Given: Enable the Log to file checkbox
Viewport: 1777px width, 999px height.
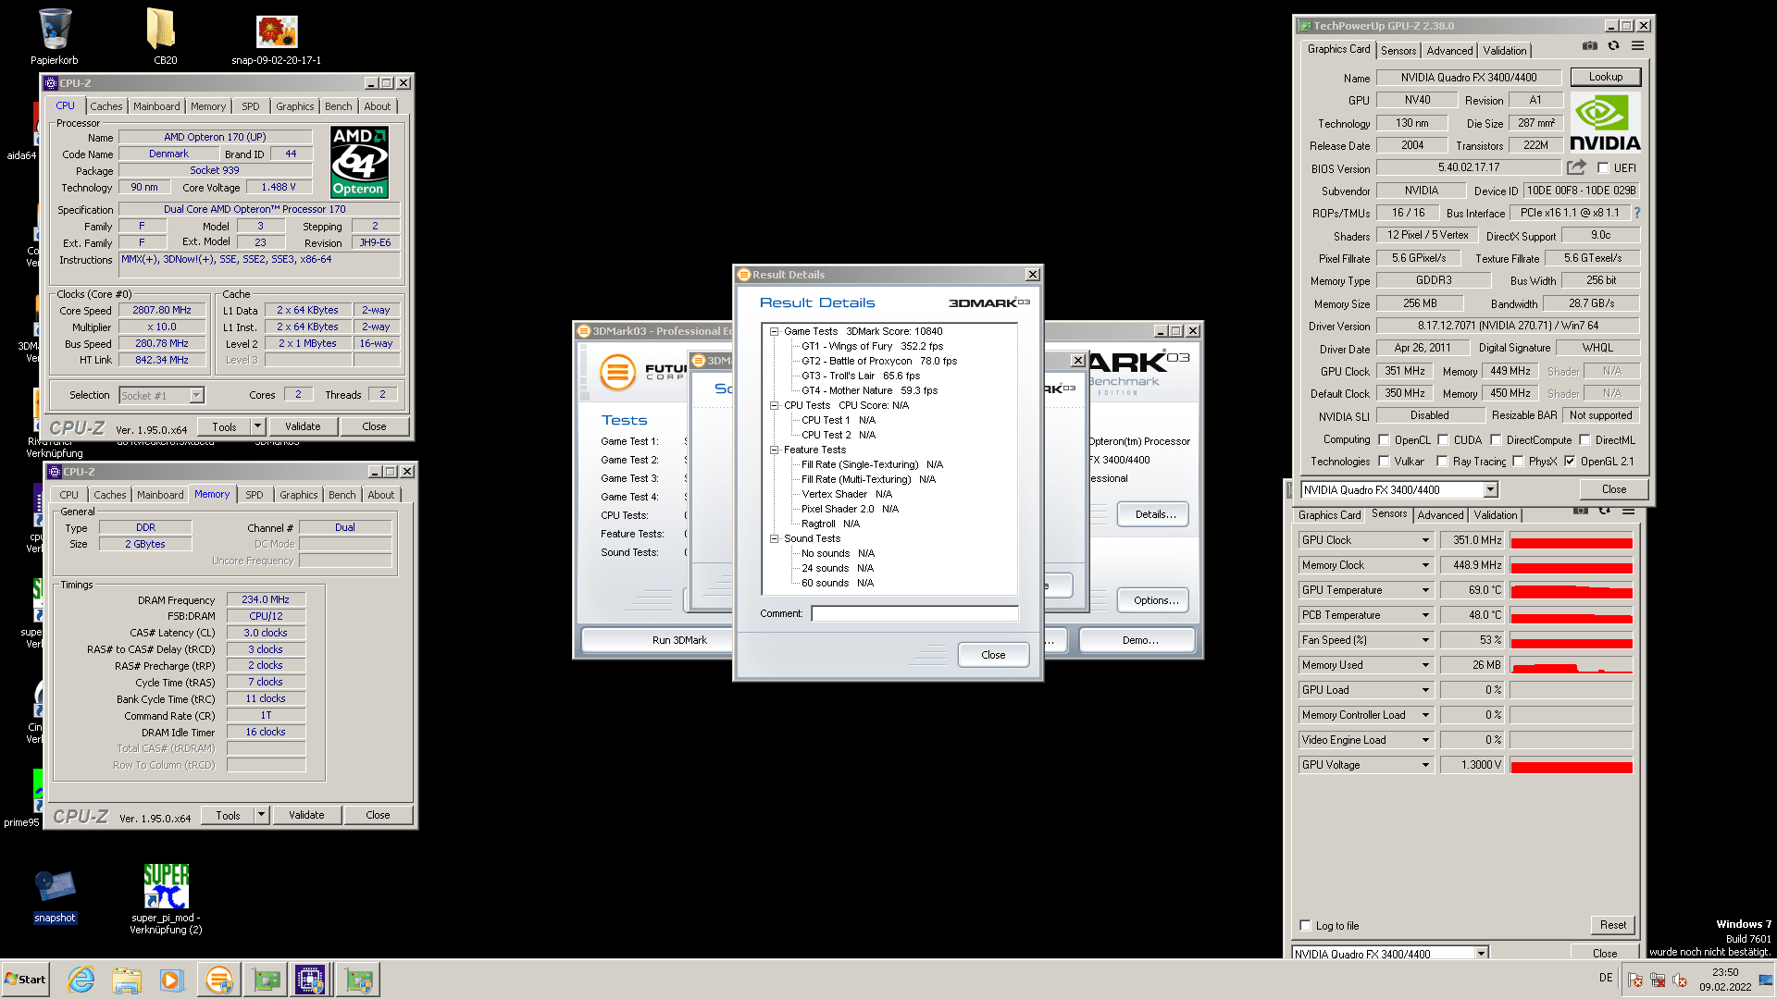Looking at the screenshot, I should (x=1305, y=926).
